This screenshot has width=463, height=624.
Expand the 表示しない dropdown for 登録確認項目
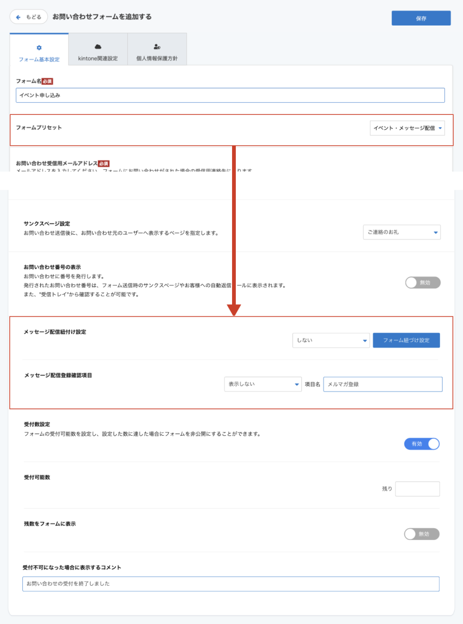(x=262, y=384)
